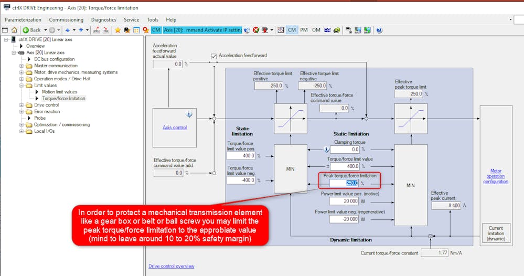Click the first PRL parameter icon
Image resolution: width=524 pixels, height=276 pixels.
pyautogui.click(x=97, y=30)
